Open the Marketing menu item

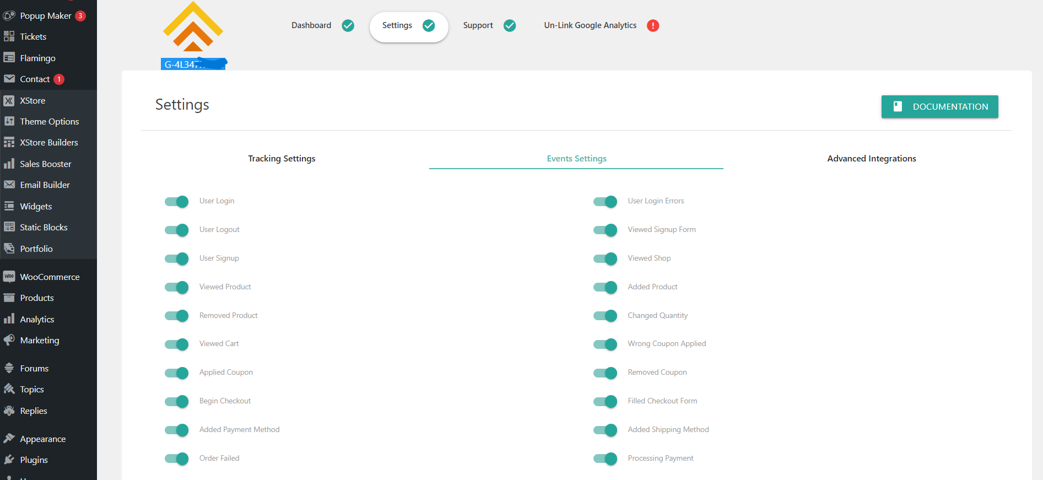48,340
